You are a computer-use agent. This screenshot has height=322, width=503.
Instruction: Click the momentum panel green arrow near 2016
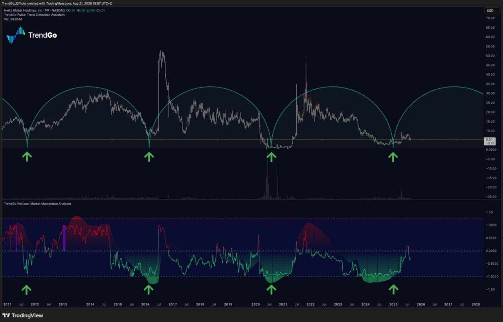pos(148,289)
